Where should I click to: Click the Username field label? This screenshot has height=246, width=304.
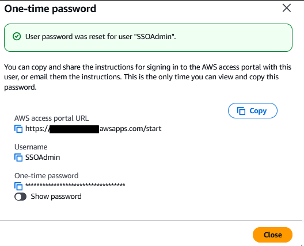coord(31,147)
